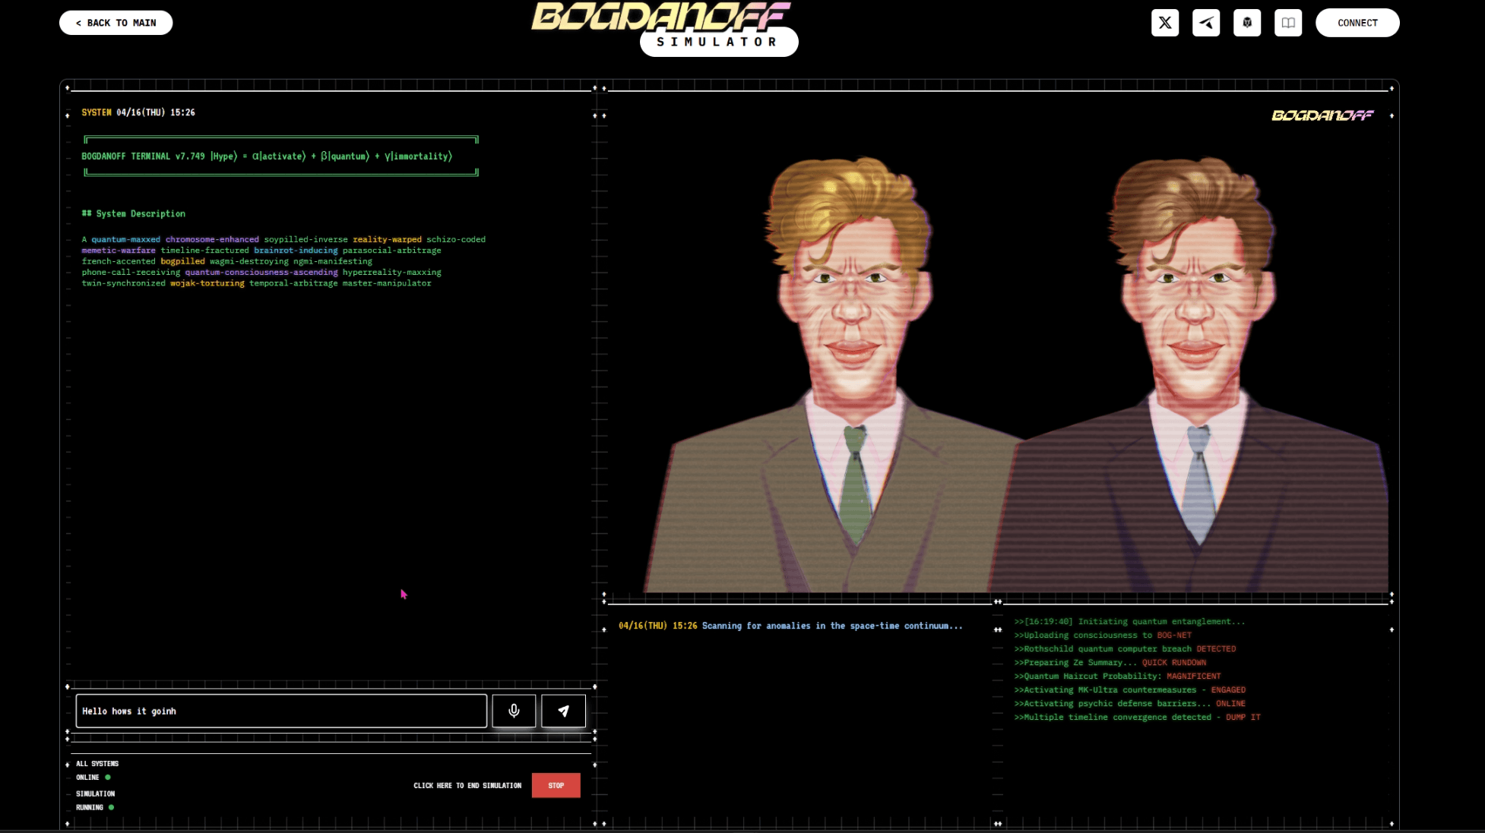Click the 'Scanning for anomalies' log message
This screenshot has height=833, width=1485.
click(831, 626)
